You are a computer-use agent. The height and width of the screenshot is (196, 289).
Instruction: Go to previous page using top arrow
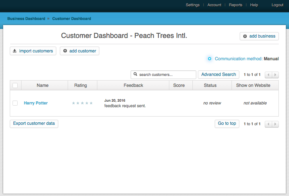(x=268, y=75)
